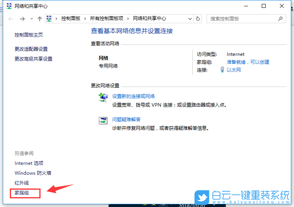Click the new connection setup icon
The height and width of the screenshot is (207, 294).
103,98
